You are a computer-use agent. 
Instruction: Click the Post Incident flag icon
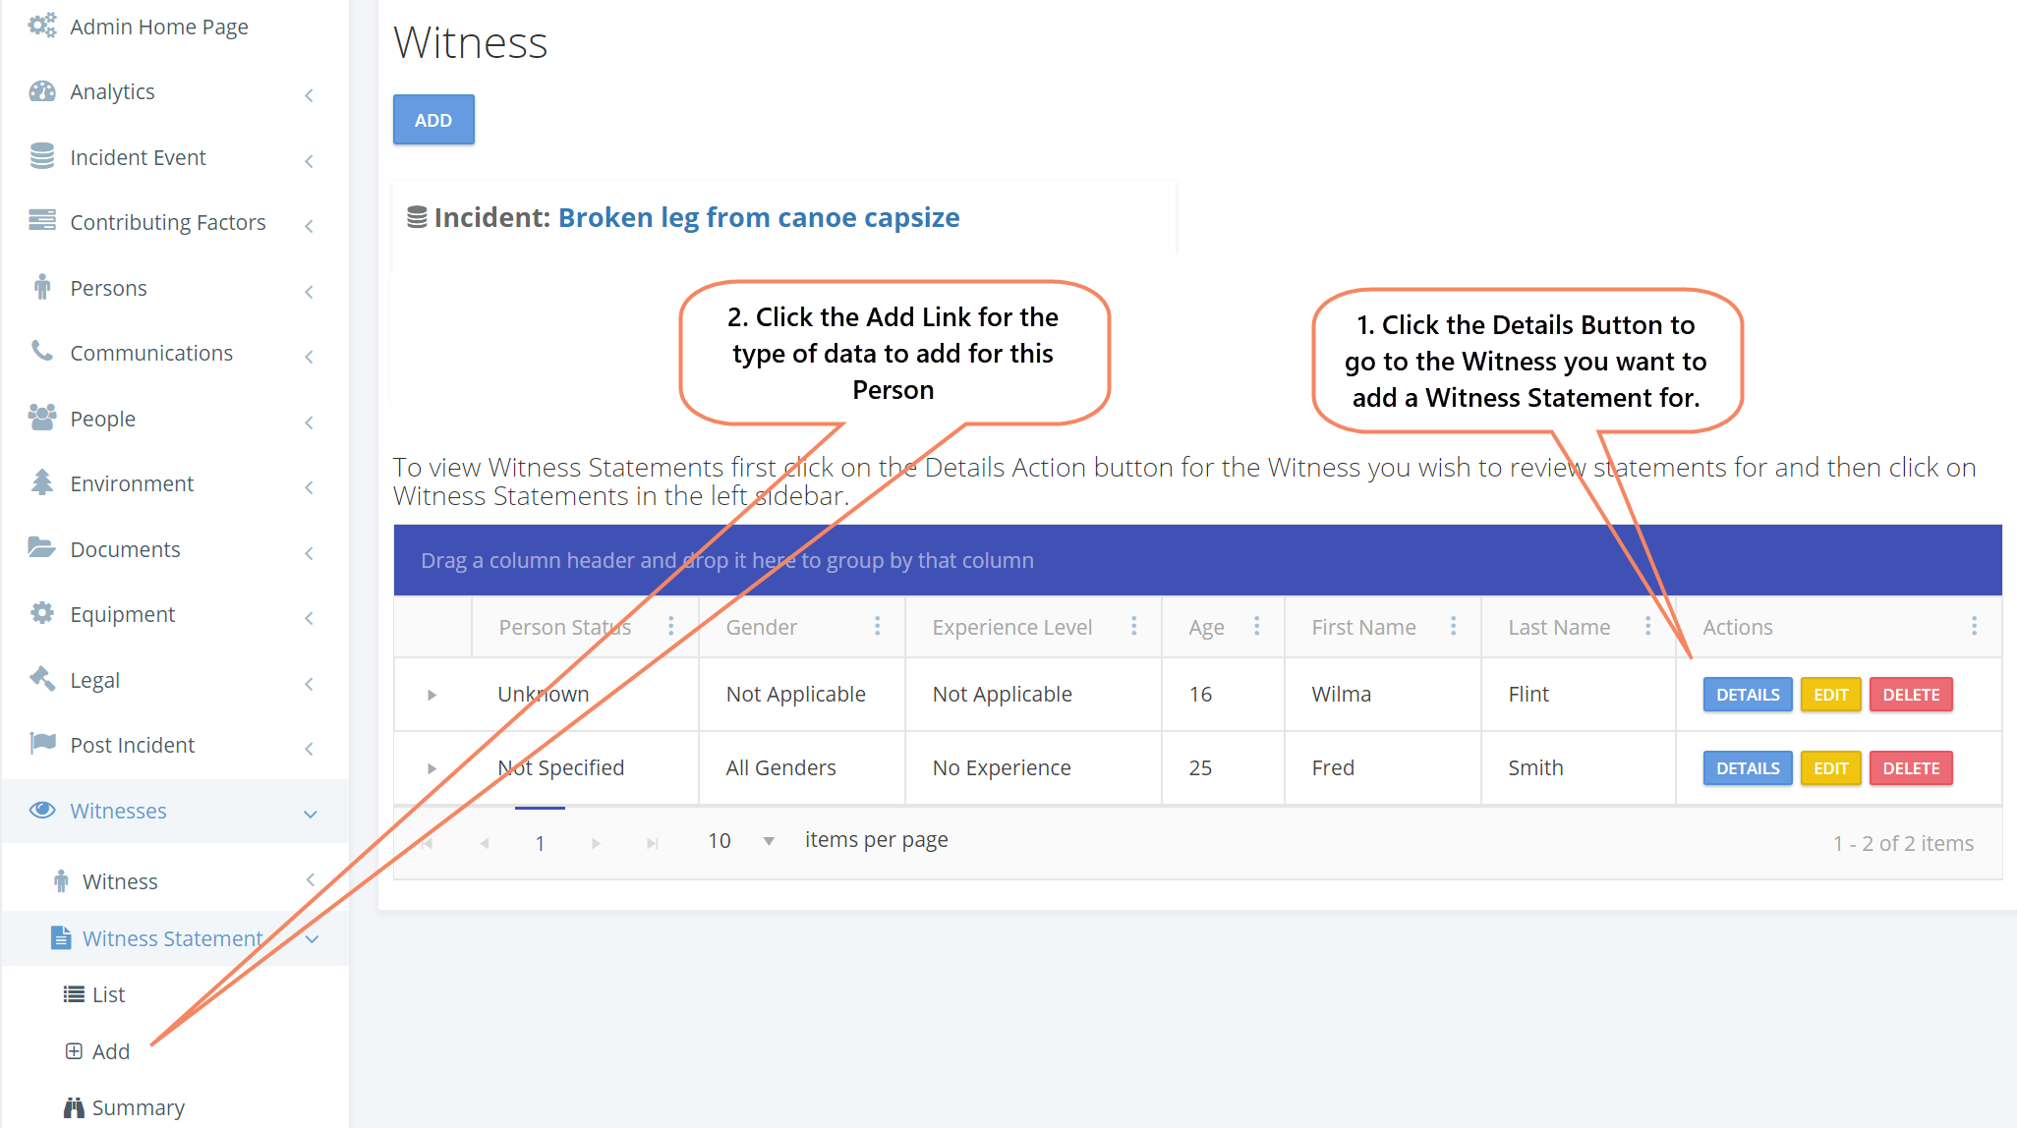[x=42, y=743]
